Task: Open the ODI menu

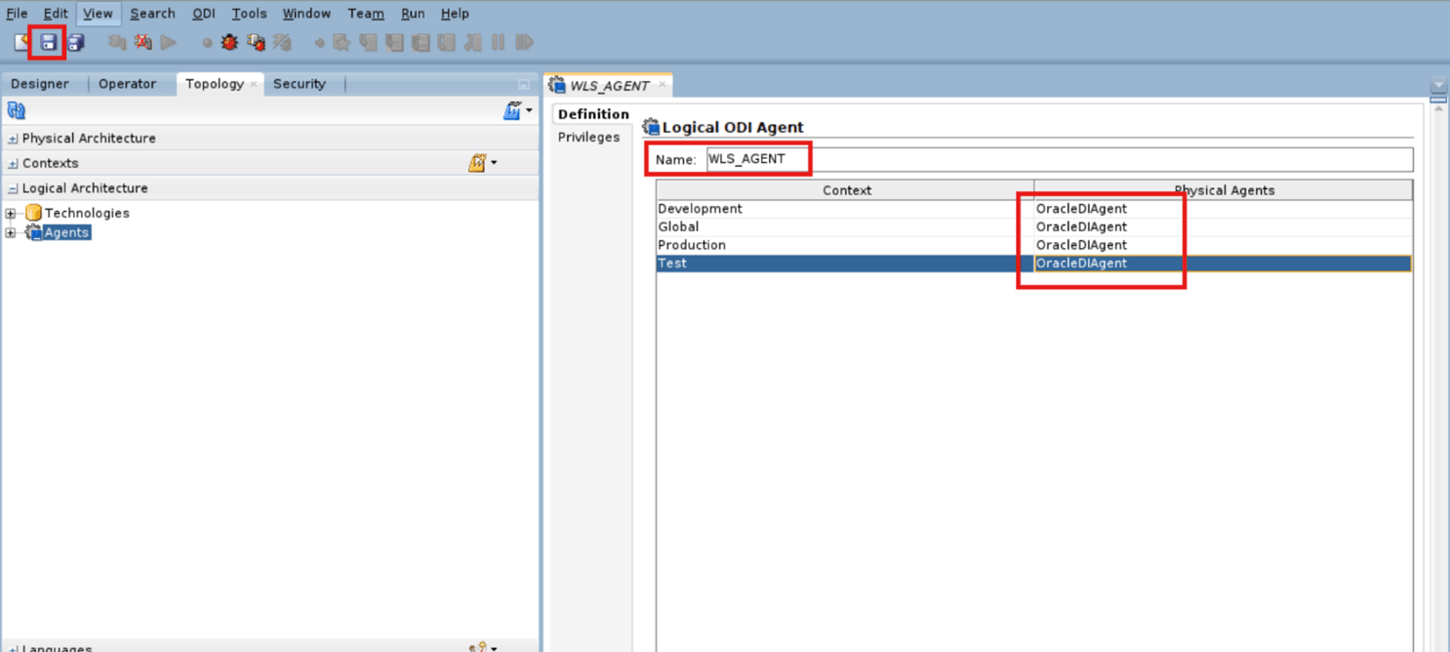Action: 203,13
